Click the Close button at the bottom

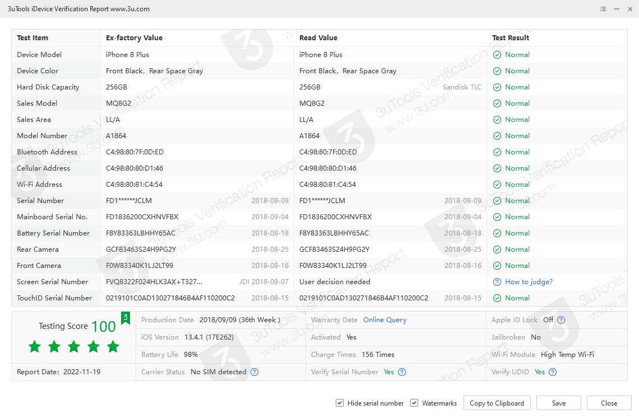click(609, 403)
